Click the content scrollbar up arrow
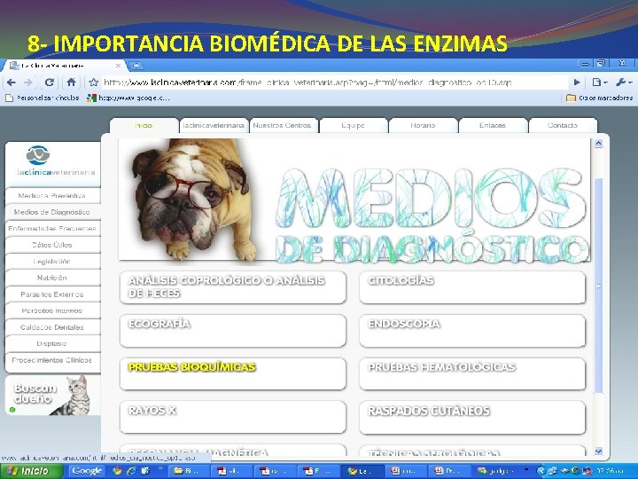This screenshot has height=479, width=638. coord(598,144)
